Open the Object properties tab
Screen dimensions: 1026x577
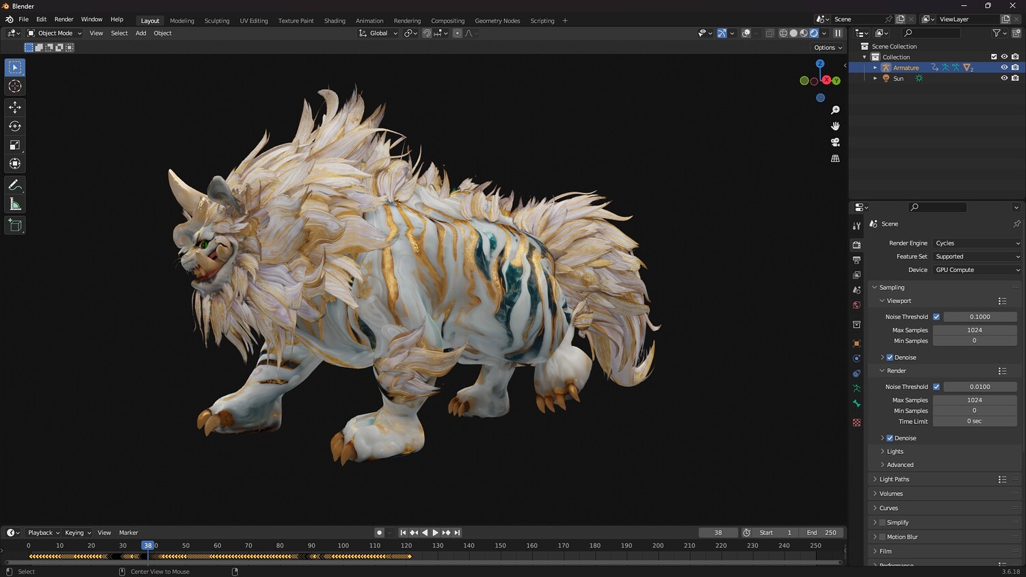pyautogui.click(x=856, y=343)
